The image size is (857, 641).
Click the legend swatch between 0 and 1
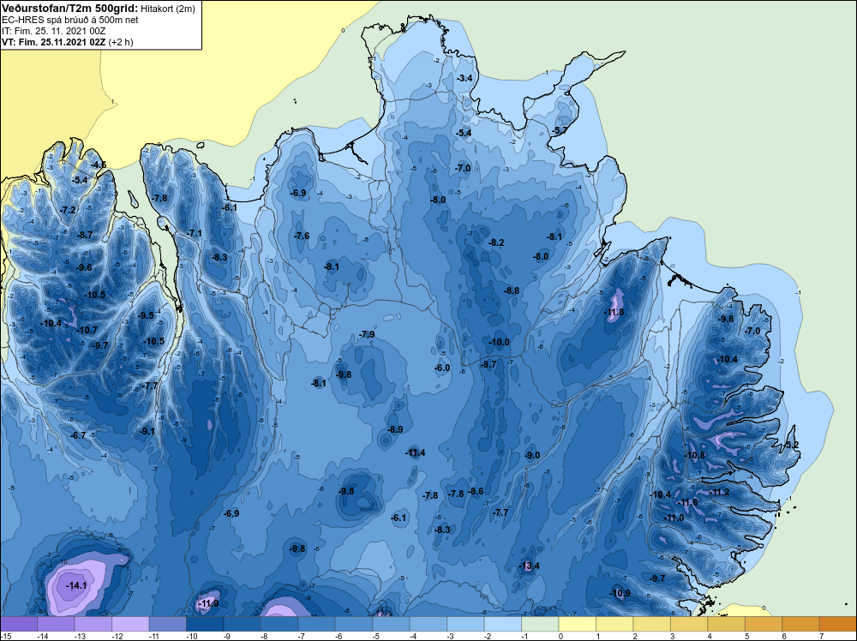(x=577, y=624)
